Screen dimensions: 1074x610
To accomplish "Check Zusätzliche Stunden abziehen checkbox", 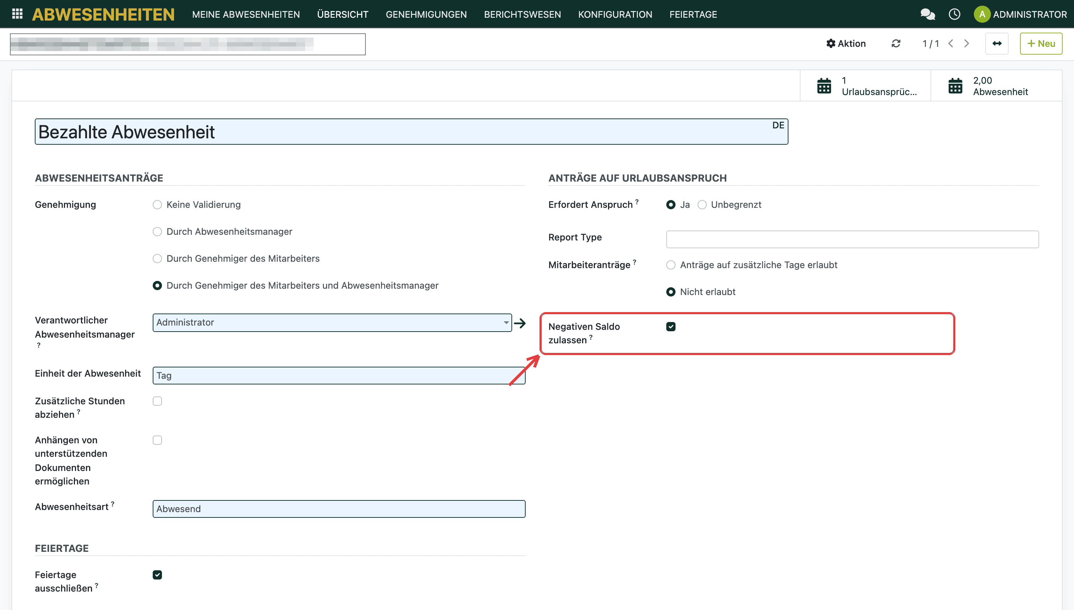I will (x=157, y=401).
